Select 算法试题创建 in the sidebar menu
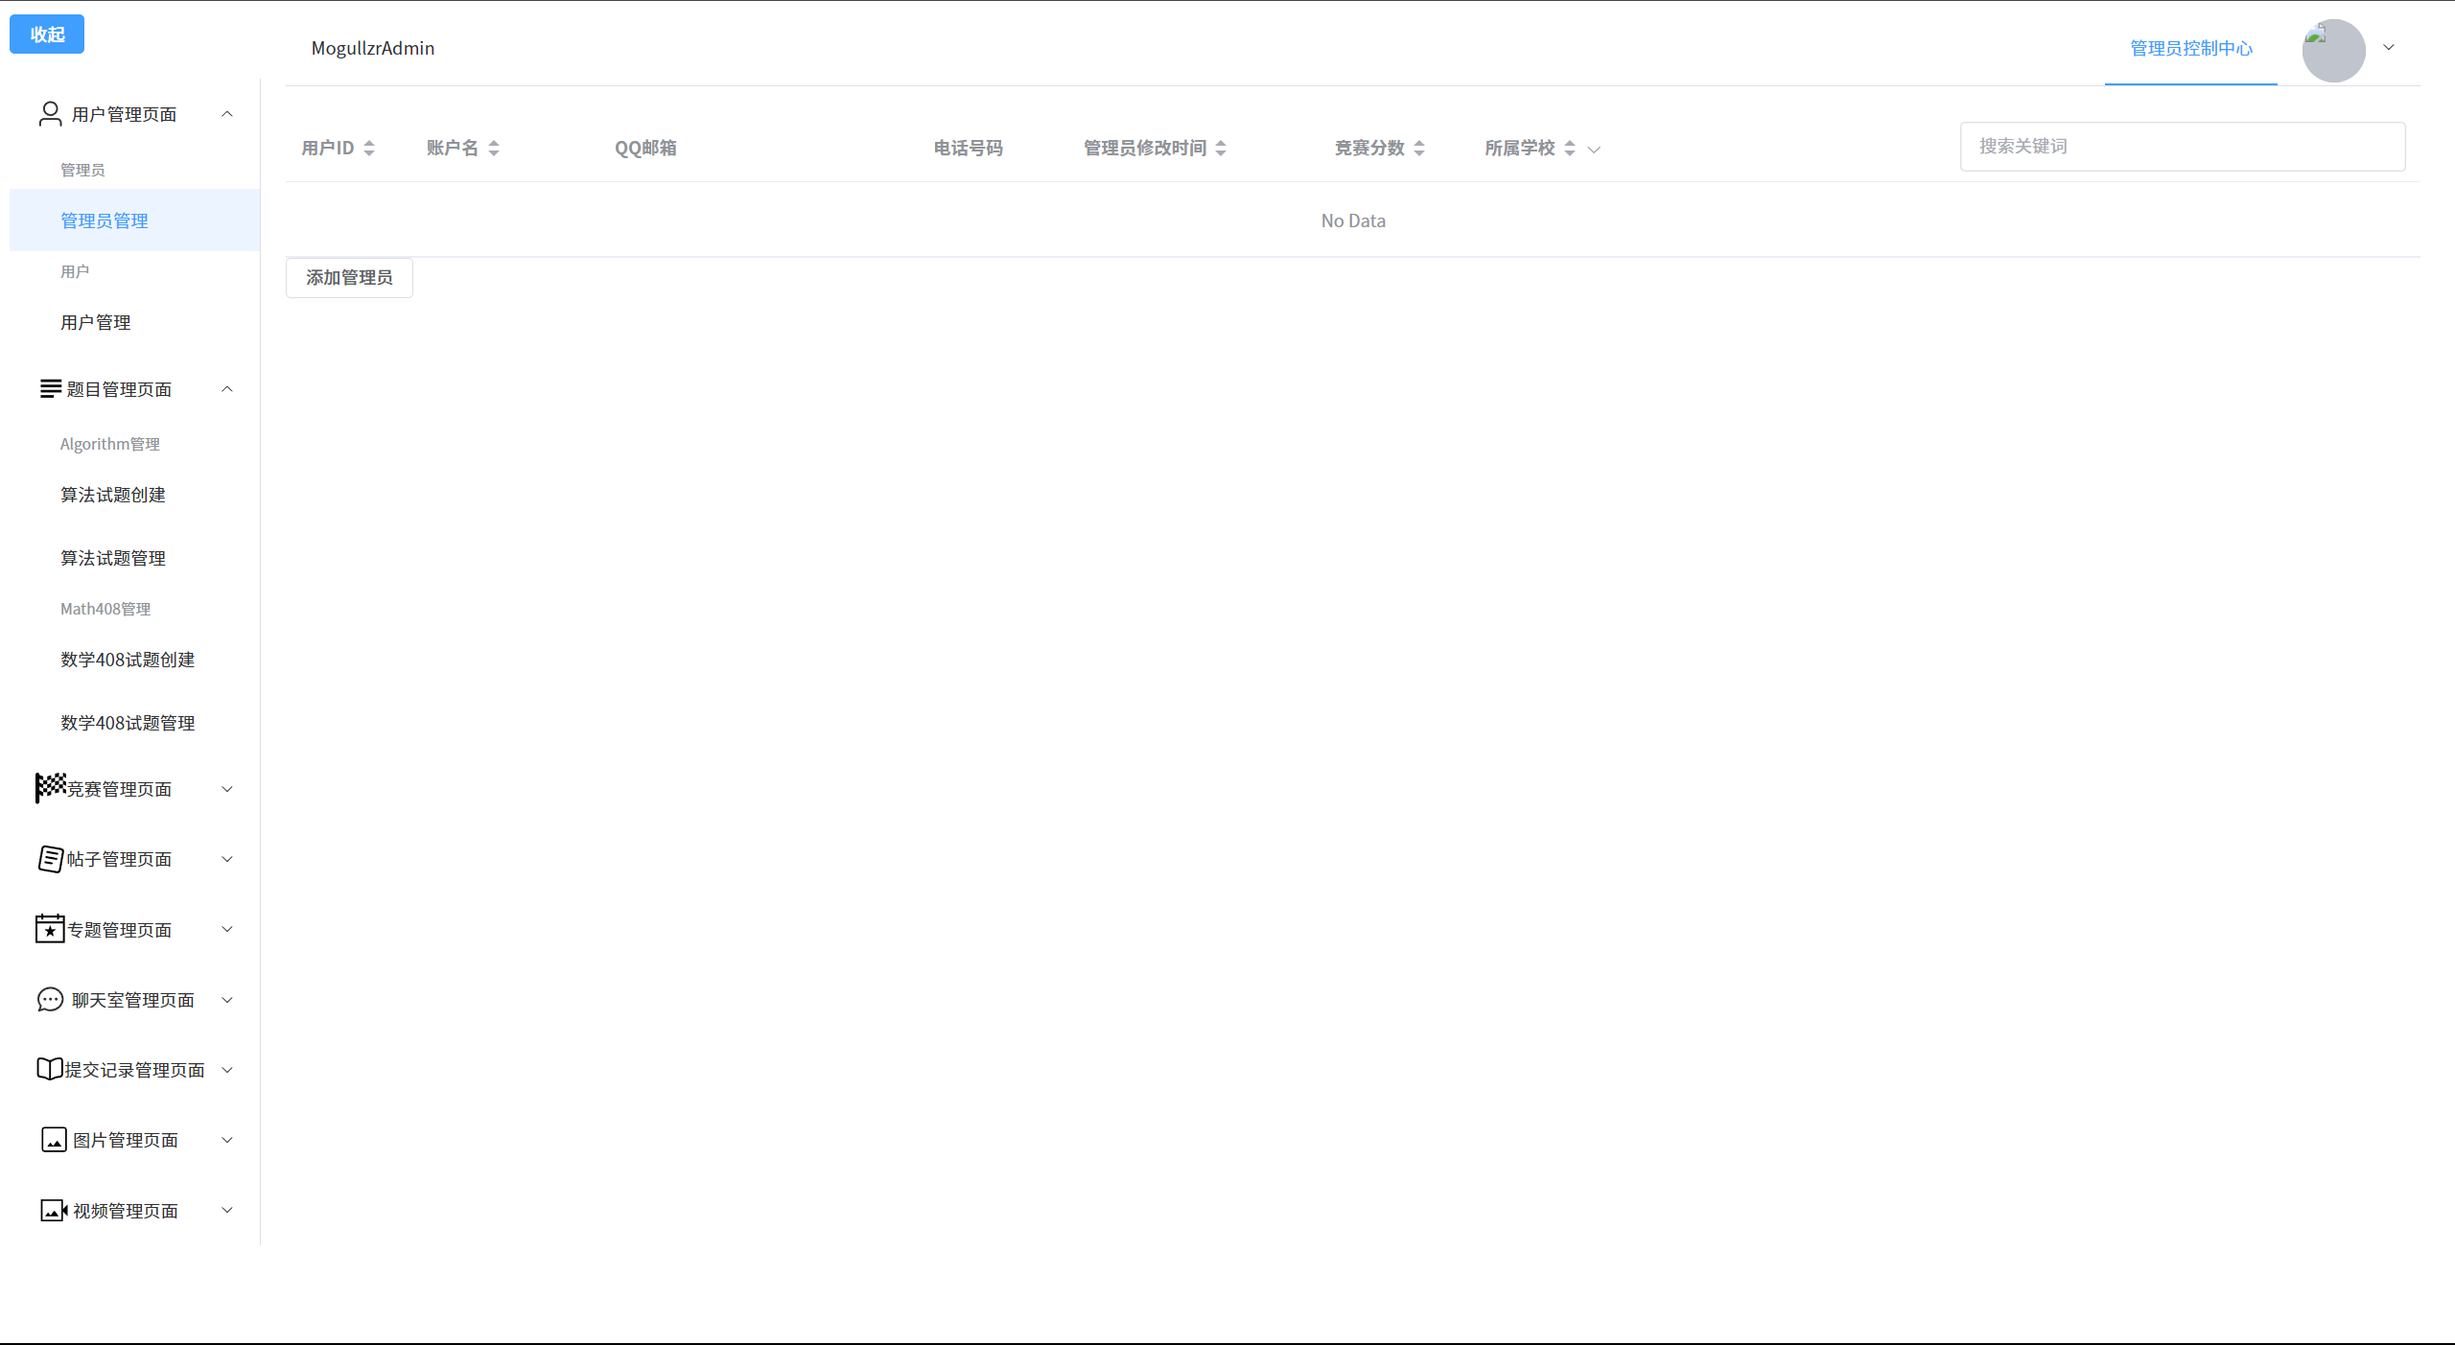Image resolution: width=2455 pixels, height=1345 pixels. click(112, 495)
